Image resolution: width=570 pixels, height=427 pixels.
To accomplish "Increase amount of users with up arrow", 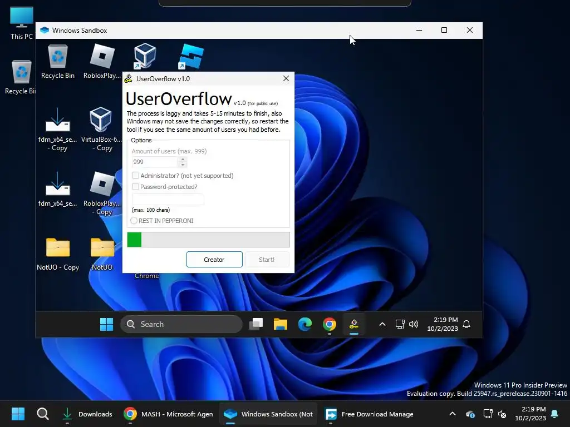I will click(183, 159).
